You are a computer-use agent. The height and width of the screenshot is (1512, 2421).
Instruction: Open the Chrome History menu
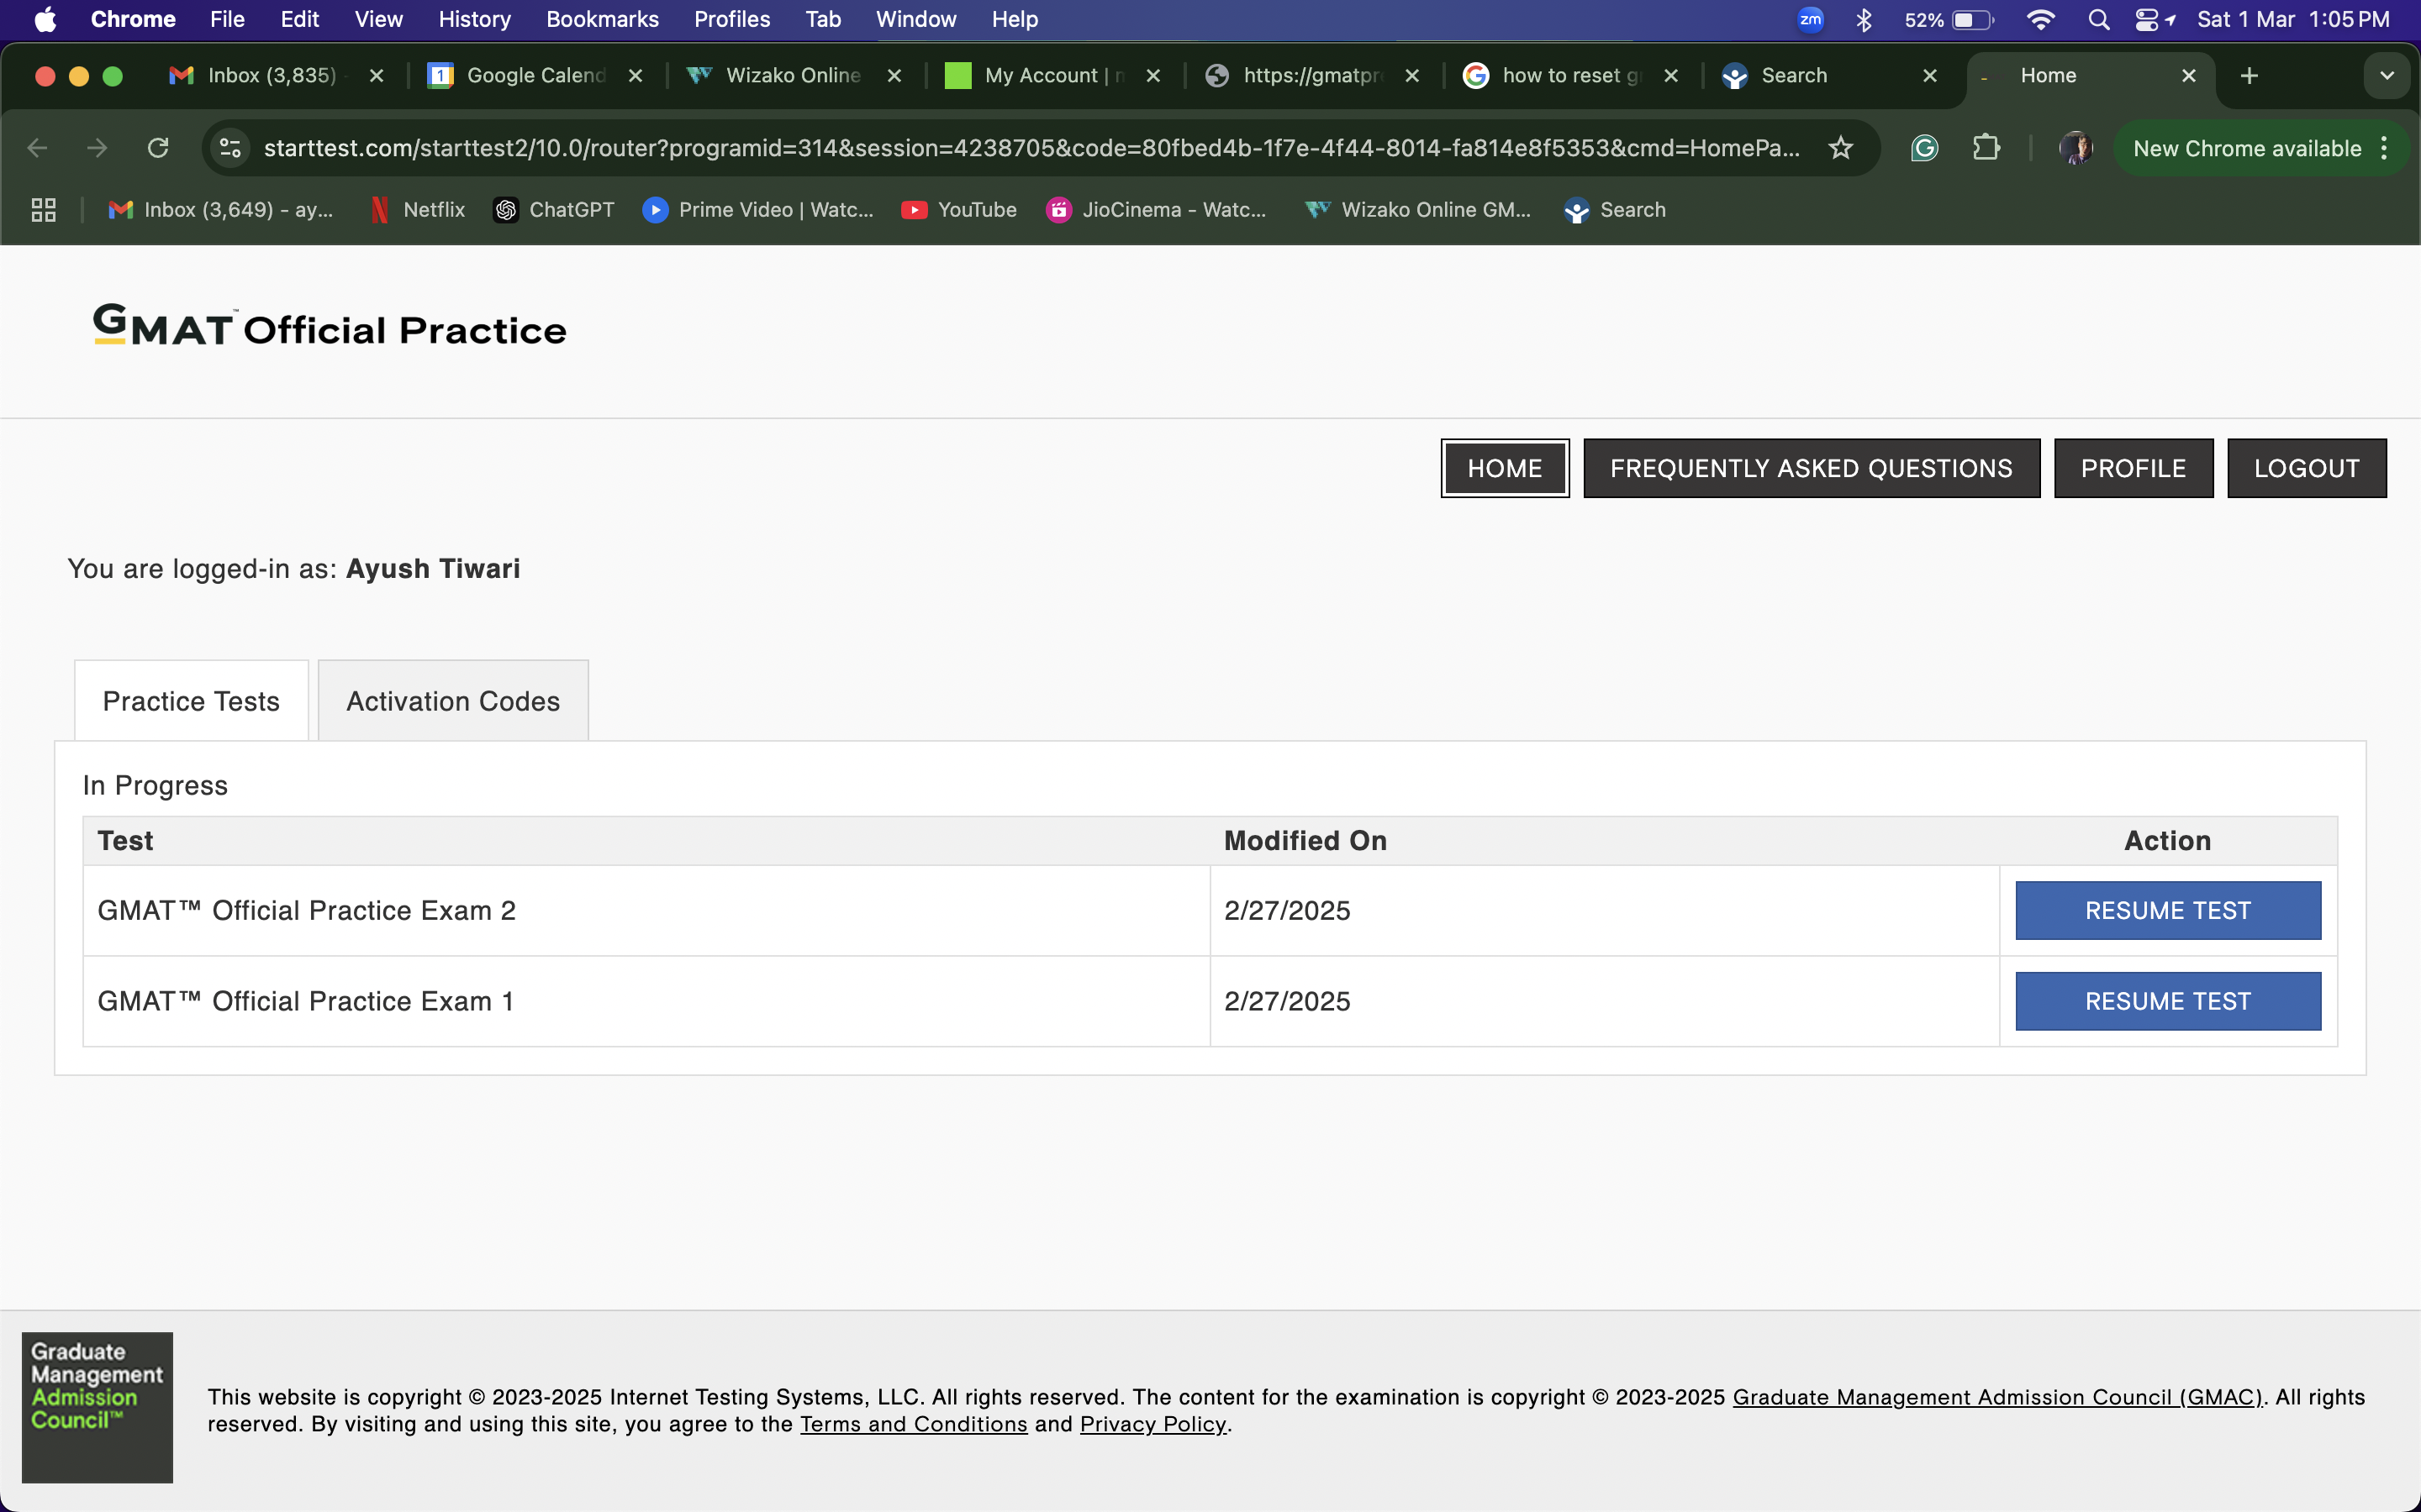click(x=474, y=19)
